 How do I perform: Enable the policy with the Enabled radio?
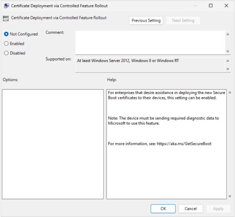tap(6, 44)
